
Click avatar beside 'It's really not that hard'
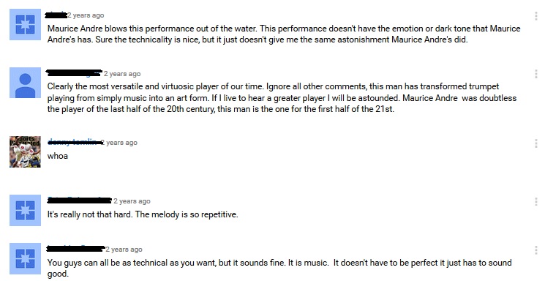tap(25, 211)
